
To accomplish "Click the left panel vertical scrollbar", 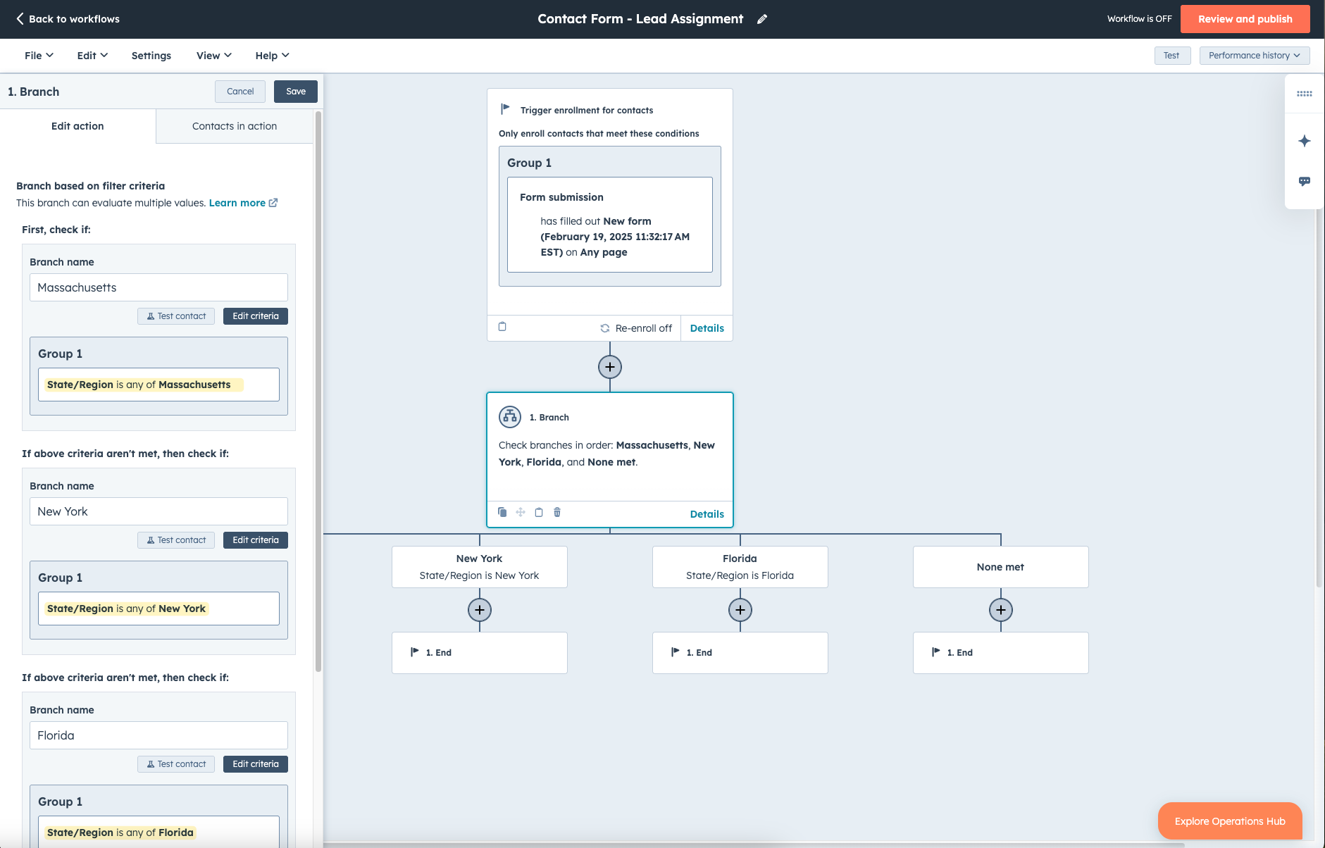I will (x=318, y=391).
